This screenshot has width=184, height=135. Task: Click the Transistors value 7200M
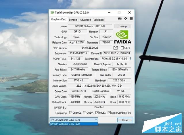[106, 42]
